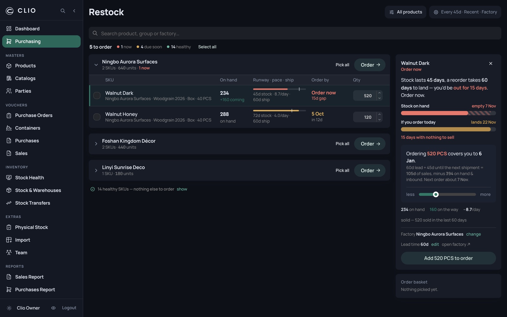
Task: Expand the Foshan Kingdom Décor group
Action: click(96, 144)
